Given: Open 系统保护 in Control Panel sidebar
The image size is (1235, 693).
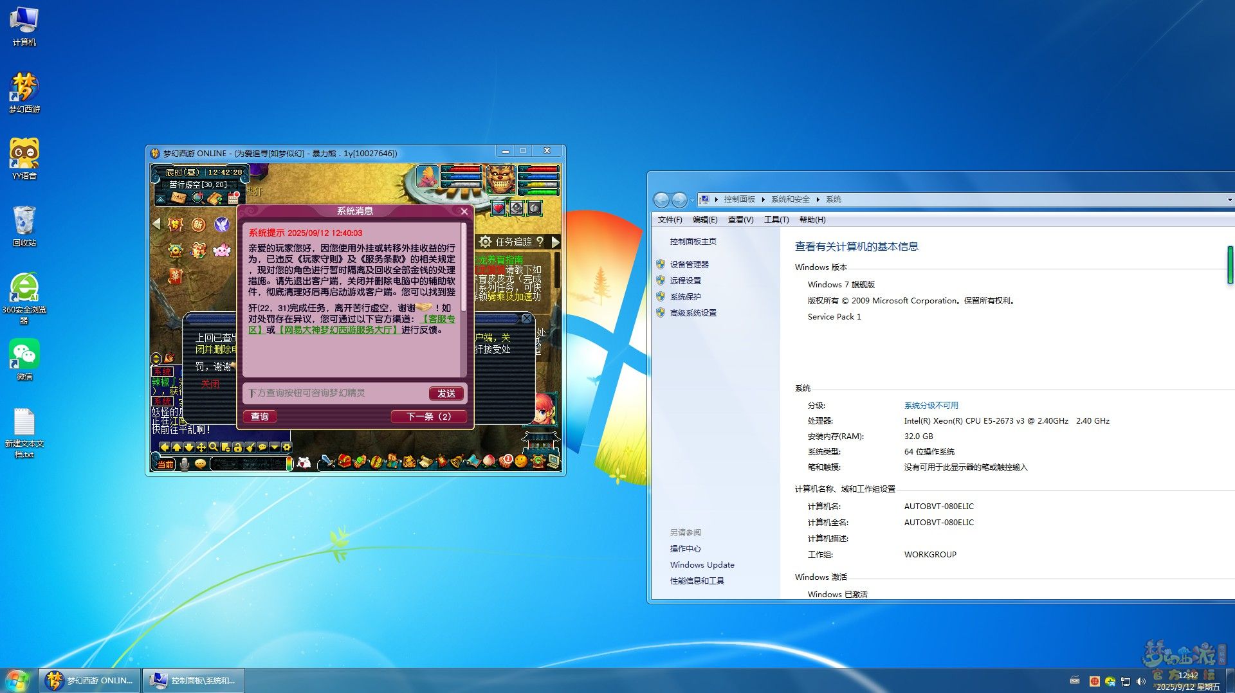Looking at the screenshot, I should pos(686,296).
